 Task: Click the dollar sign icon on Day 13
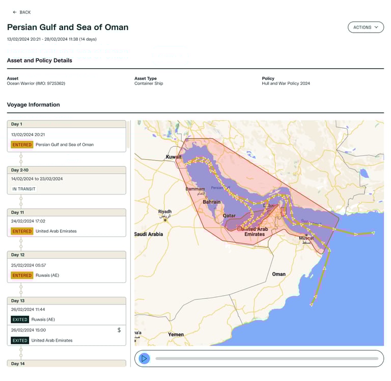point(119,330)
